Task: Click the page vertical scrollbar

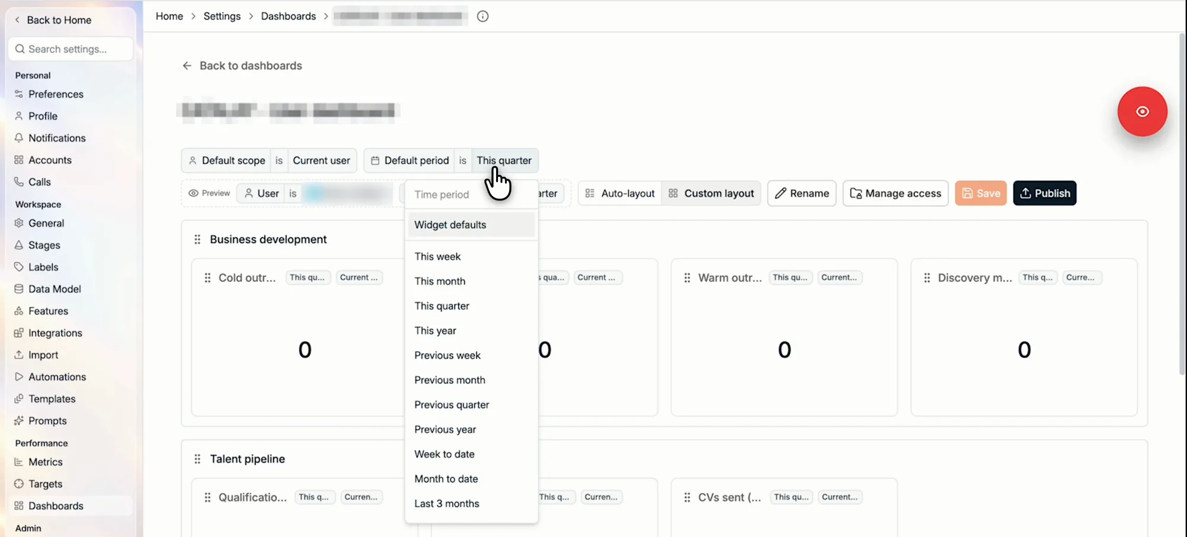Action: pos(1182,204)
